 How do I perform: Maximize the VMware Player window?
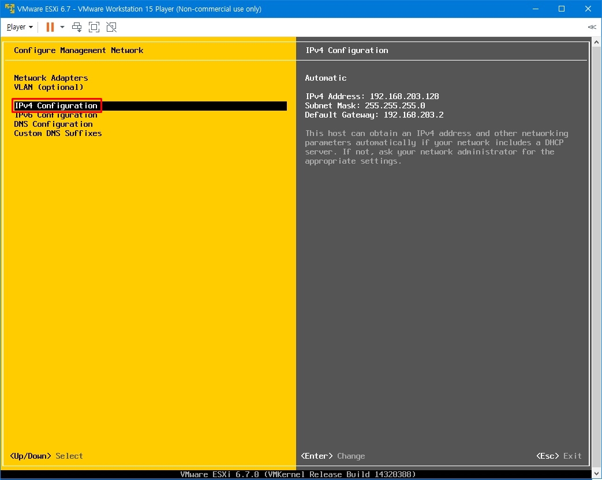(x=561, y=9)
